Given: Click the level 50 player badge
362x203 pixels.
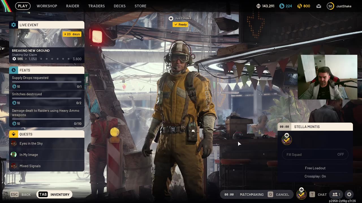Looking at the screenshot, I should click(330, 6).
